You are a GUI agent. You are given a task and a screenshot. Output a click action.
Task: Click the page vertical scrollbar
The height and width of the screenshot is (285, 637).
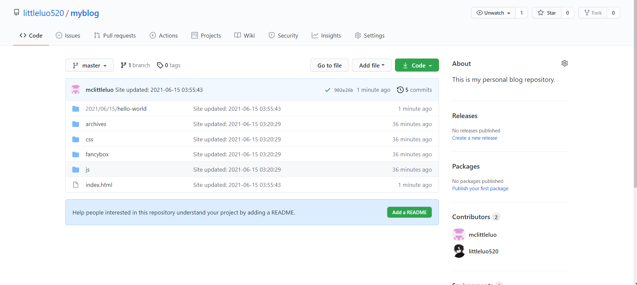pos(635,100)
